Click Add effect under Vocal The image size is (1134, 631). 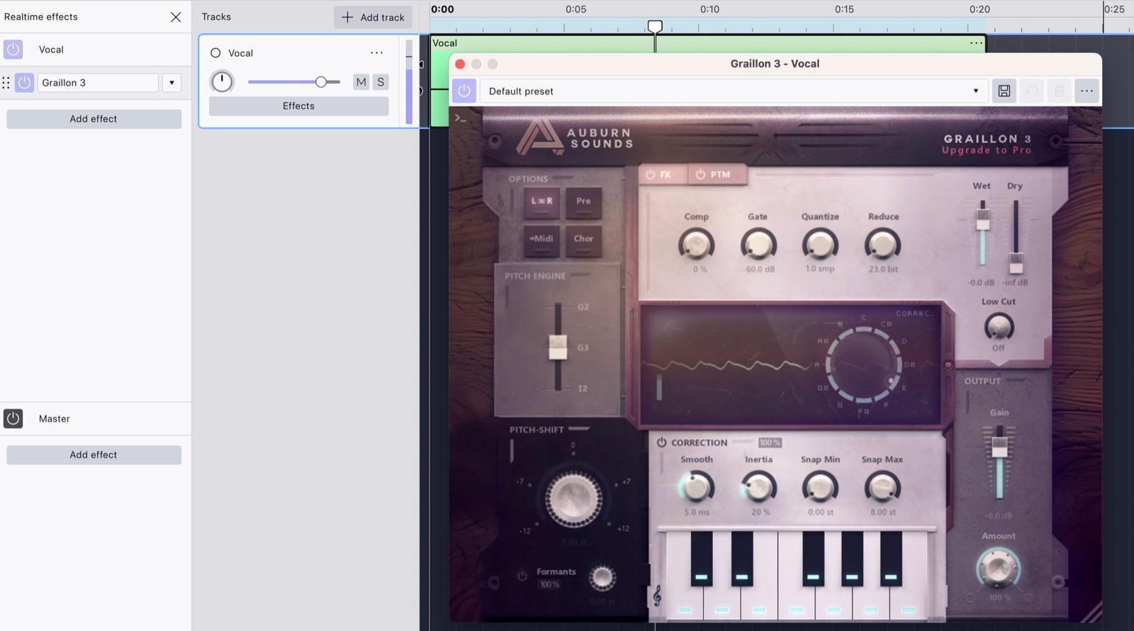click(94, 118)
